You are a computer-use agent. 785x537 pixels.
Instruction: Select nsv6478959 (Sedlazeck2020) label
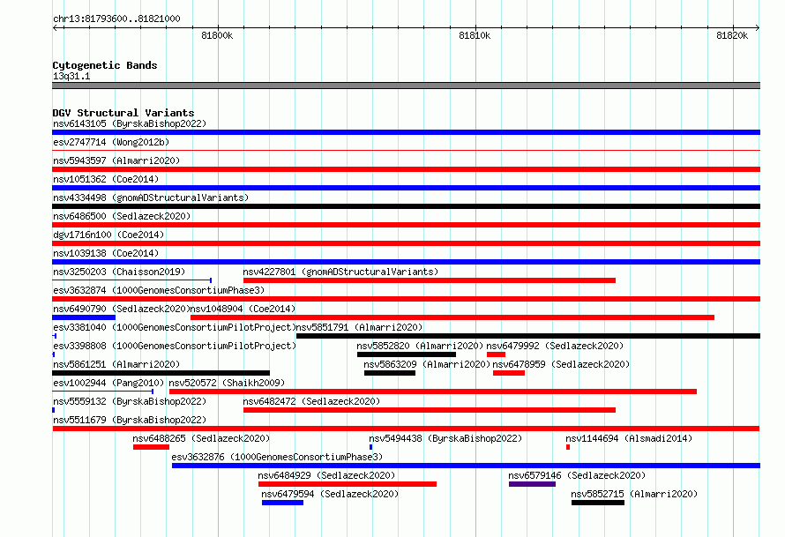(561, 364)
